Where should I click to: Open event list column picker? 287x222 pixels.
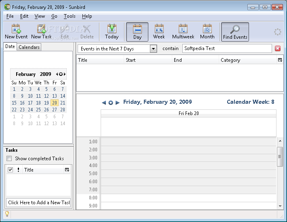(x=280, y=60)
